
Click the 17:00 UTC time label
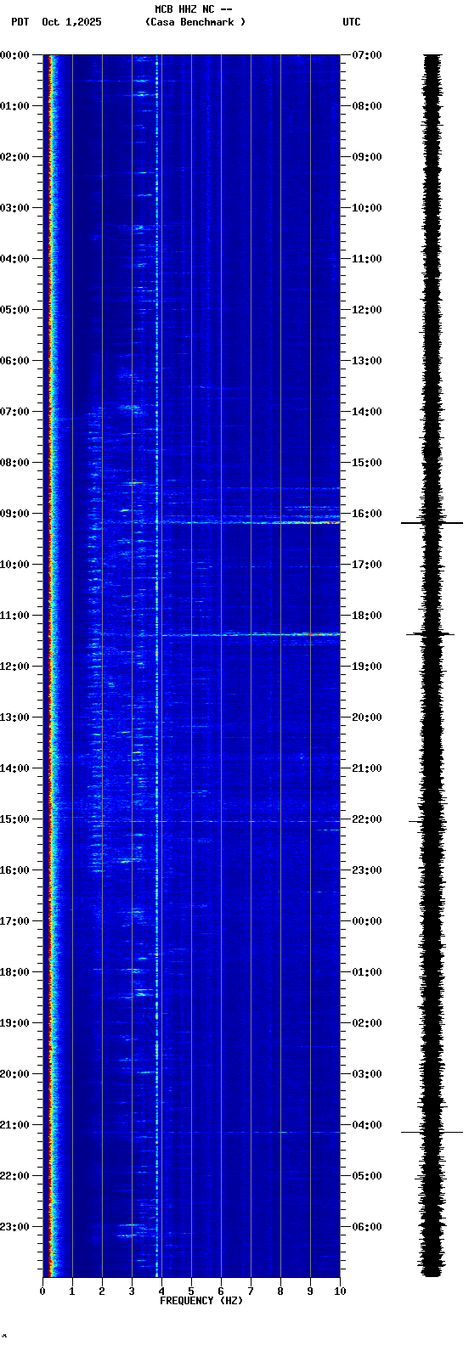367,565
